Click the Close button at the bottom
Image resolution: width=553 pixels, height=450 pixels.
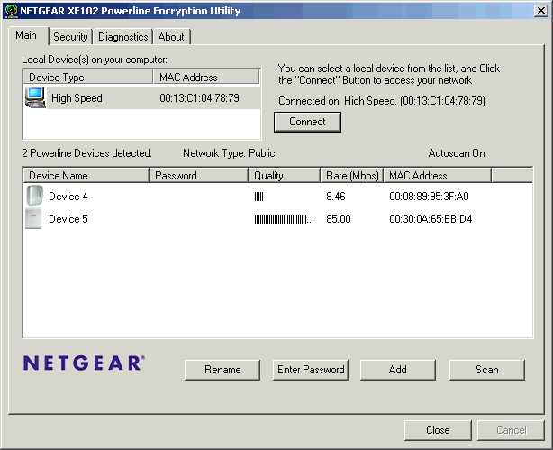pyautogui.click(x=438, y=430)
